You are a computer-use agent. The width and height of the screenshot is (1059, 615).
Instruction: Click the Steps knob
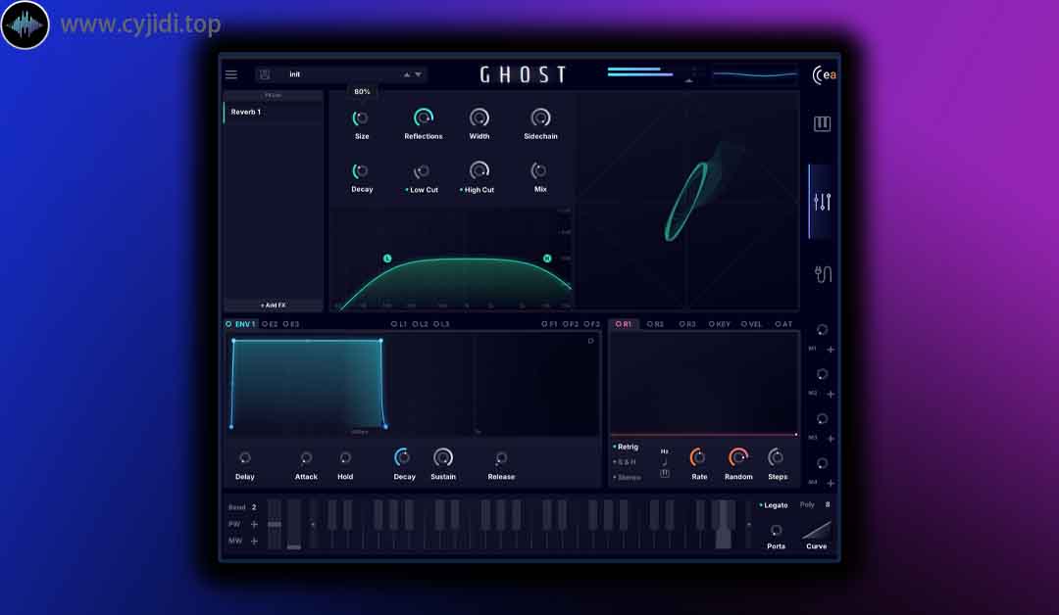click(x=776, y=457)
